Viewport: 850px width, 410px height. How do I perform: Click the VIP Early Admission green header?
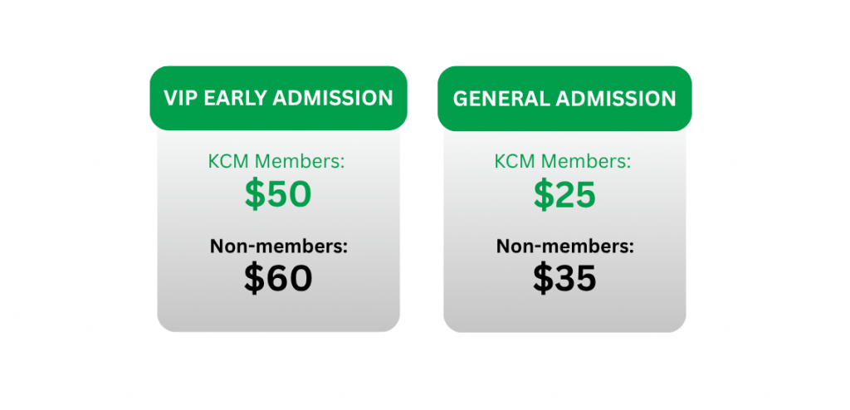(x=278, y=98)
